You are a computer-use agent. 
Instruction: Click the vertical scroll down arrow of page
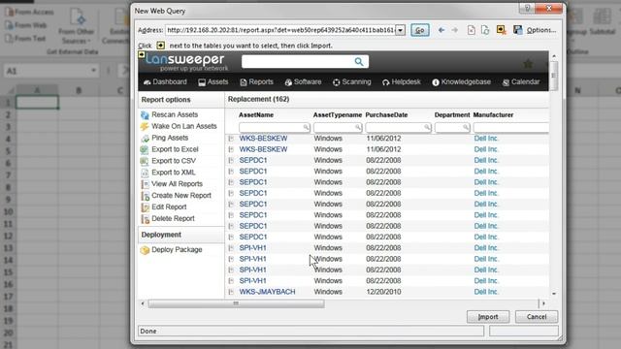(x=554, y=294)
